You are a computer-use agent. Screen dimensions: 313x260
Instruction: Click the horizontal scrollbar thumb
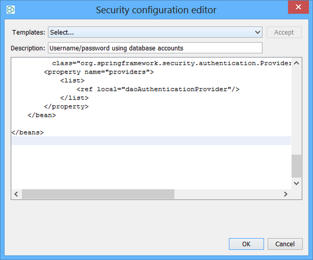[98, 194]
